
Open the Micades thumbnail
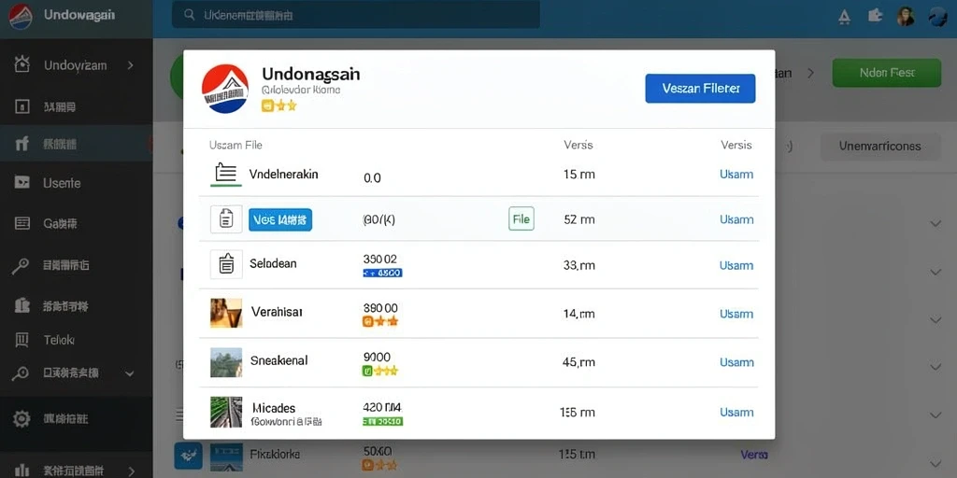point(226,412)
